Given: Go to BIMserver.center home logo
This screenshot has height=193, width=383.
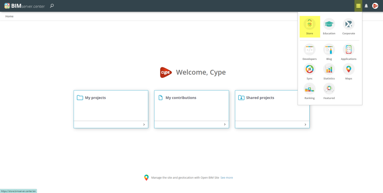Looking at the screenshot, I should coord(24,6).
